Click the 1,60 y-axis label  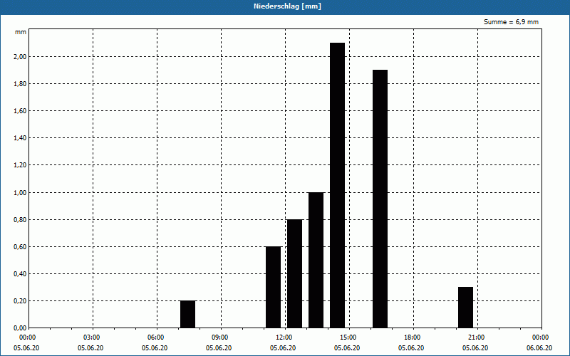20,111
